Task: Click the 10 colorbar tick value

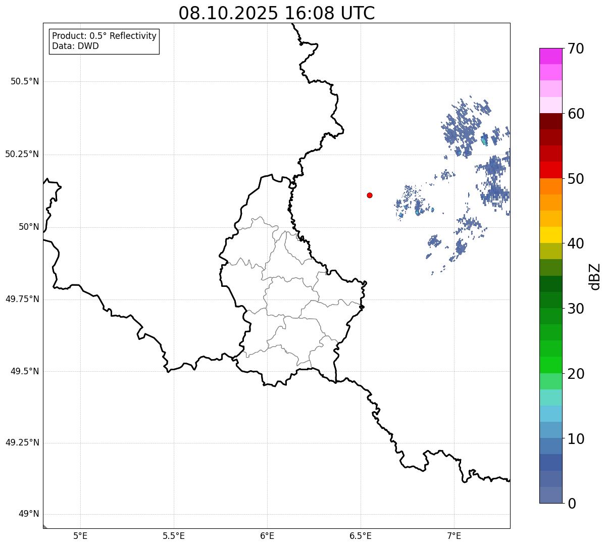Action: (x=576, y=439)
